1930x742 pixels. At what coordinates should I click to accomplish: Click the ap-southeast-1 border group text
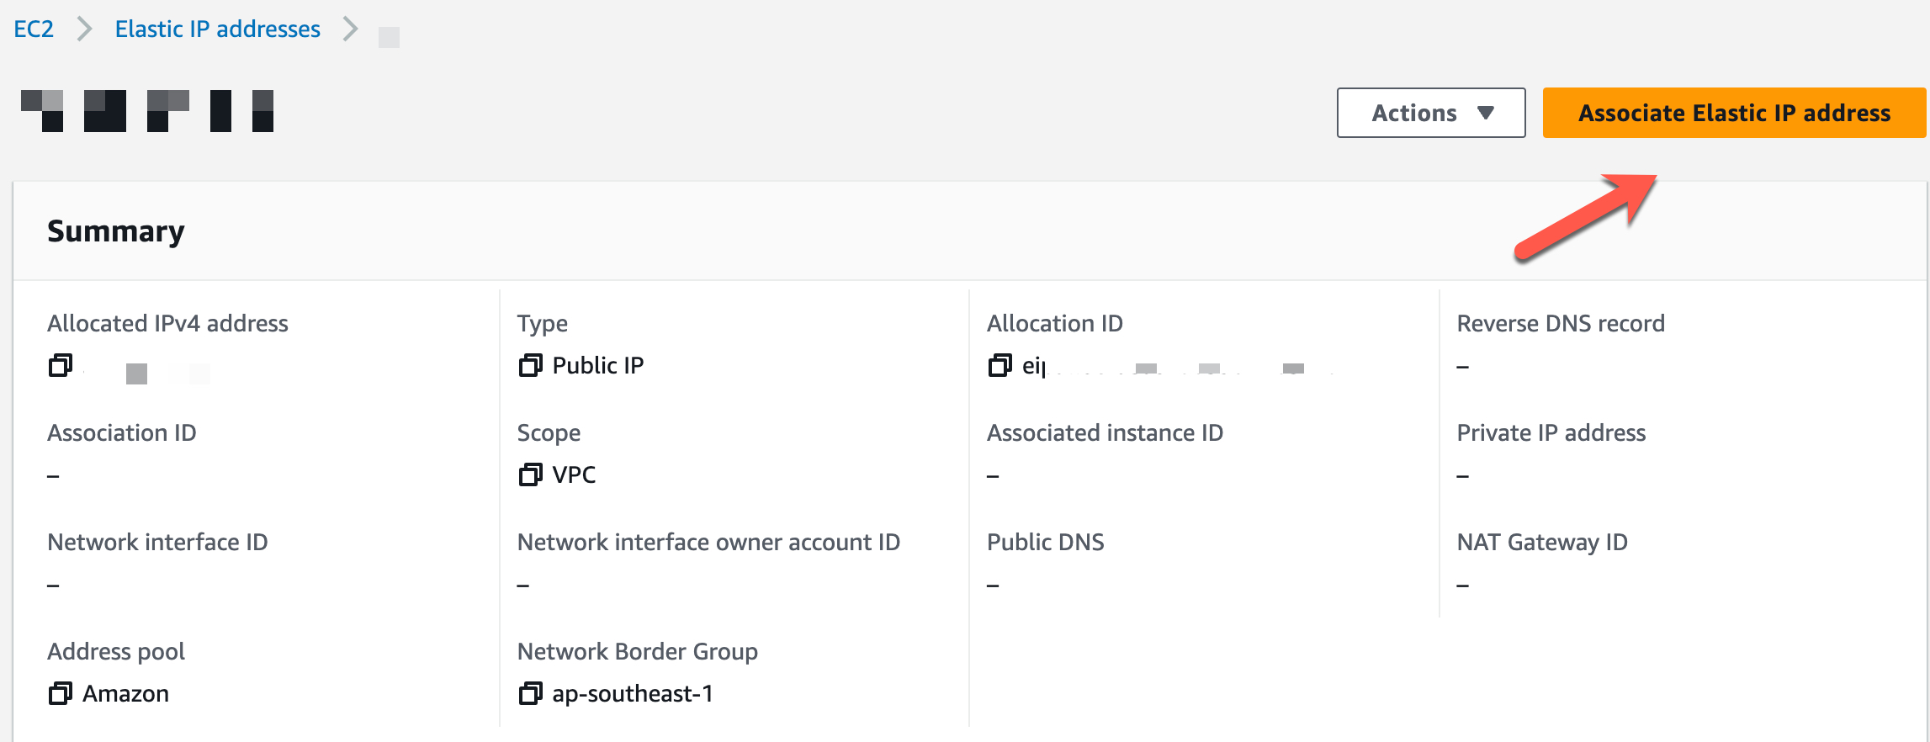(632, 694)
